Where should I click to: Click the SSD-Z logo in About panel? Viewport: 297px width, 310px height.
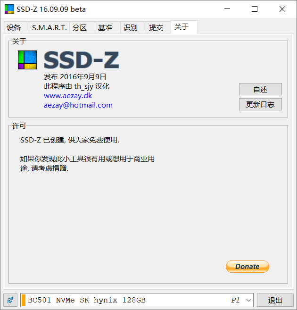point(27,60)
